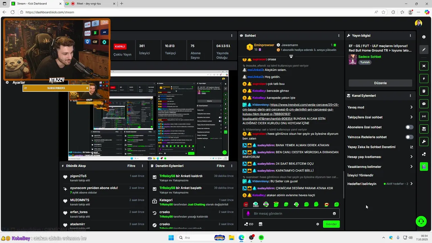
Task: Click the Kick points infinity icon
Action: pyautogui.click(x=249, y=224)
